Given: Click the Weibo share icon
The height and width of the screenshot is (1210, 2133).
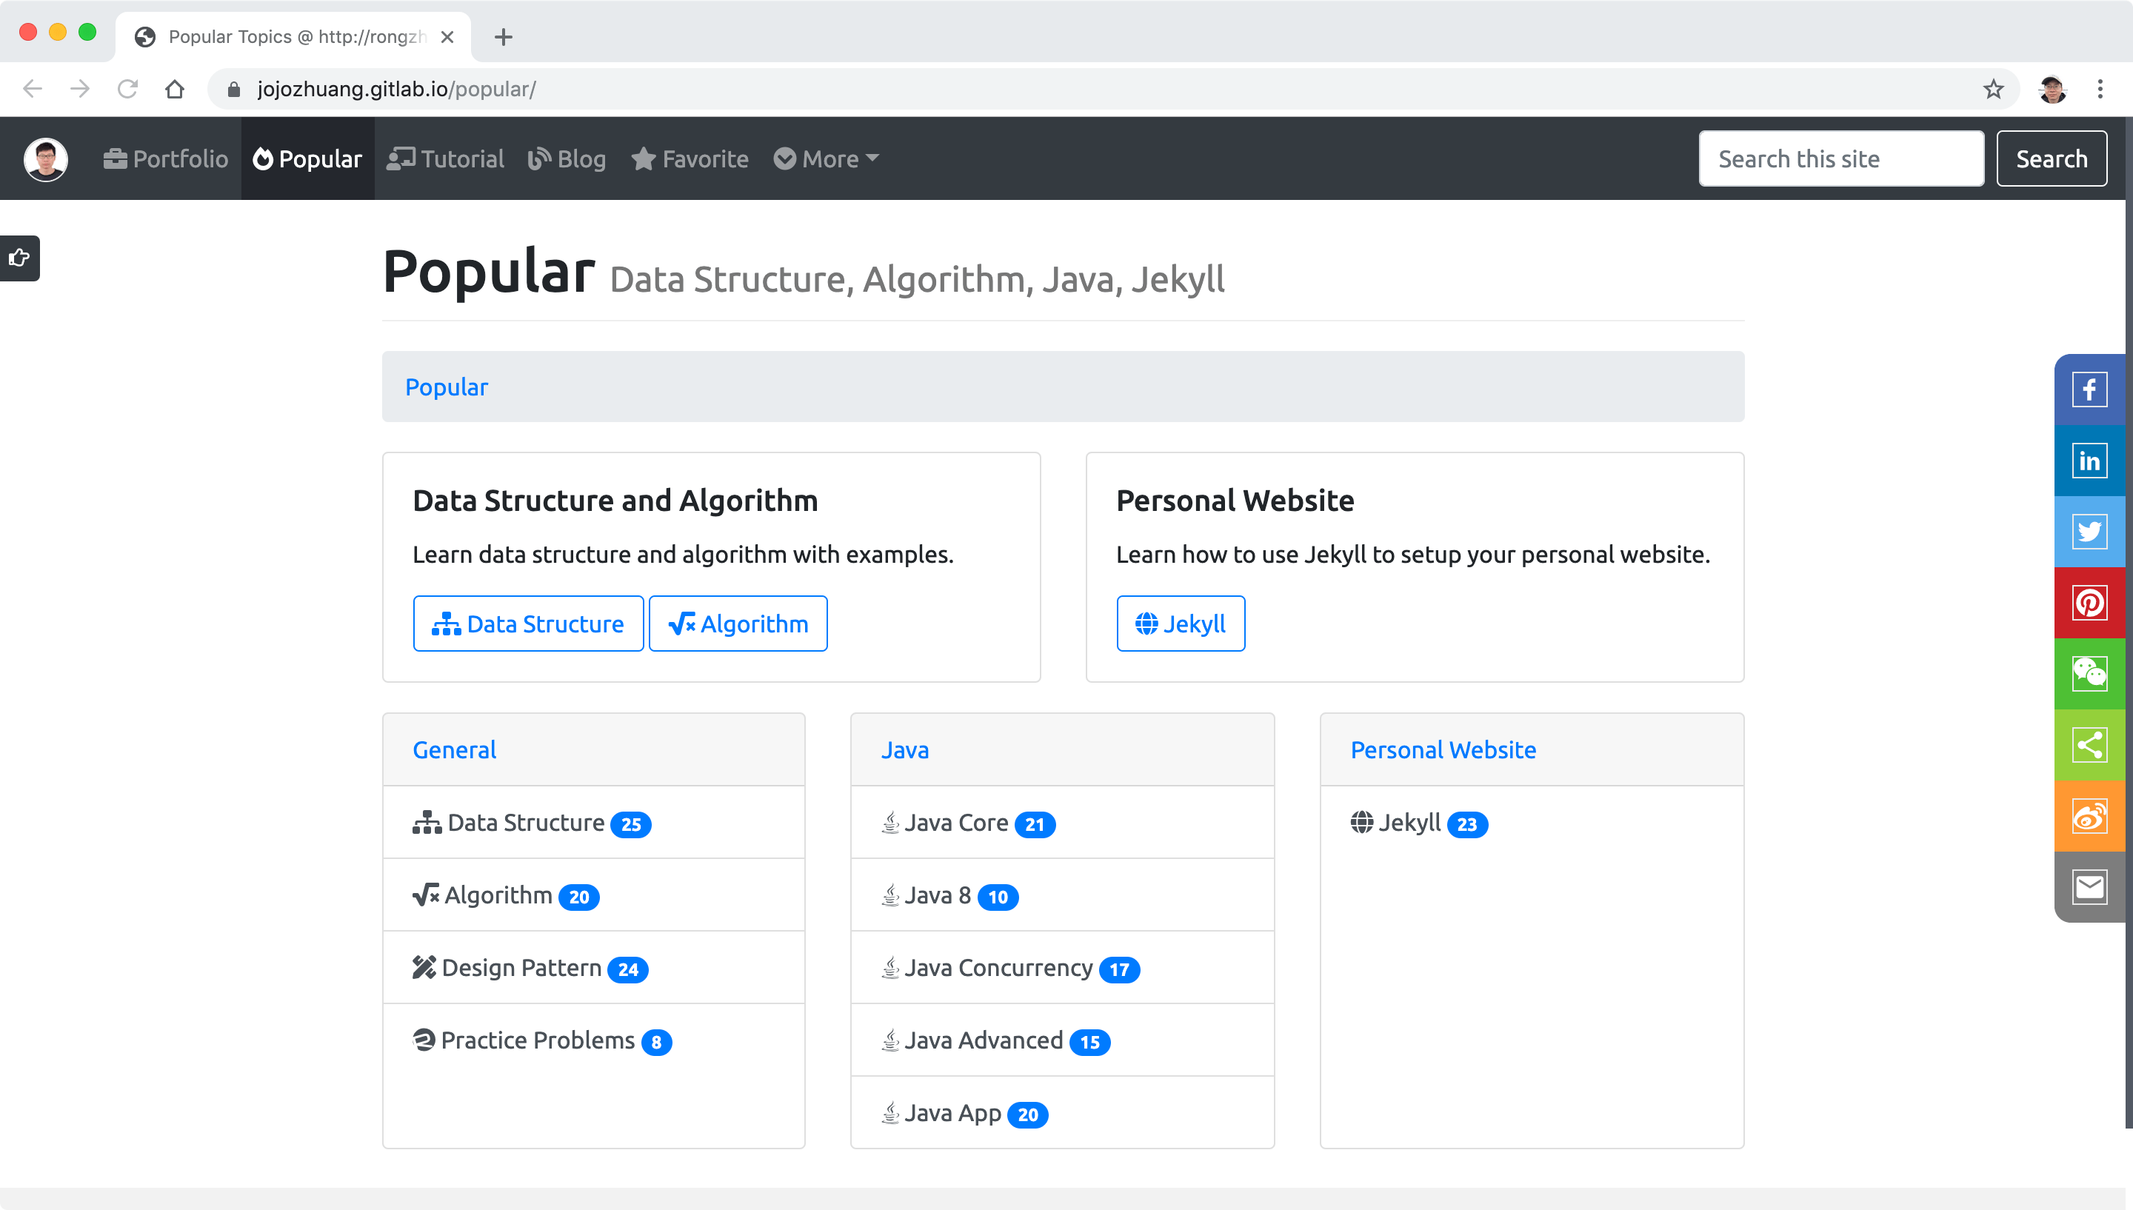Looking at the screenshot, I should (2089, 816).
